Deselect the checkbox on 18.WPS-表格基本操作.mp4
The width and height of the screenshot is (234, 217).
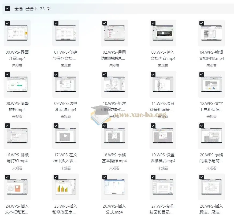tap(104, 126)
